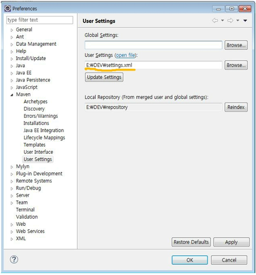
Task: Click the Global Settings path field
Action: point(154,45)
